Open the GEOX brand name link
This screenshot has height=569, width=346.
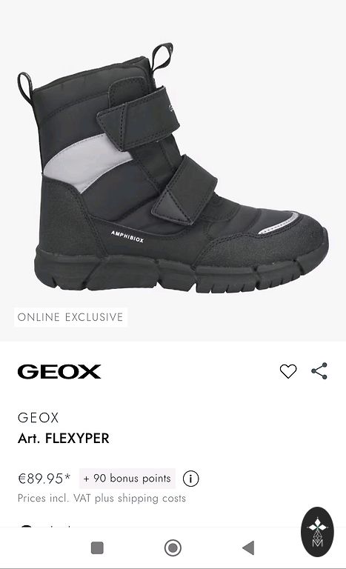tap(38, 418)
